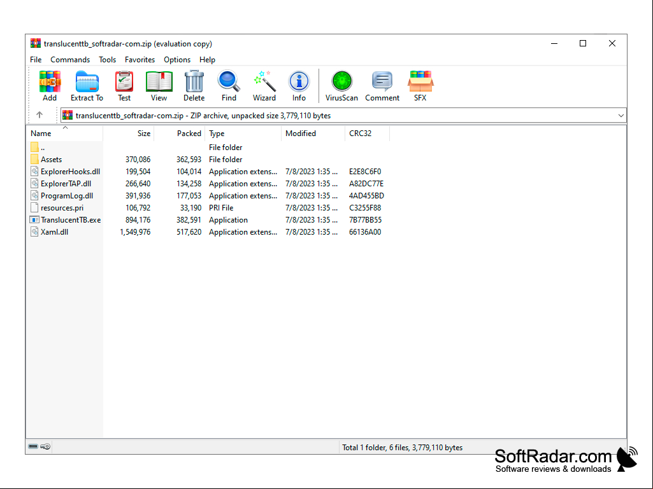Image resolution: width=653 pixels, height=489 pixels.
Task: Click the ProgramLog.dll file icon
Action: tap(34, 195)
